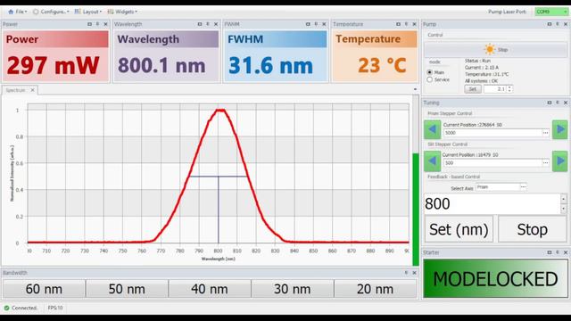Open the prism step size ellipsis options
The image size is (571, 321).
545,133
